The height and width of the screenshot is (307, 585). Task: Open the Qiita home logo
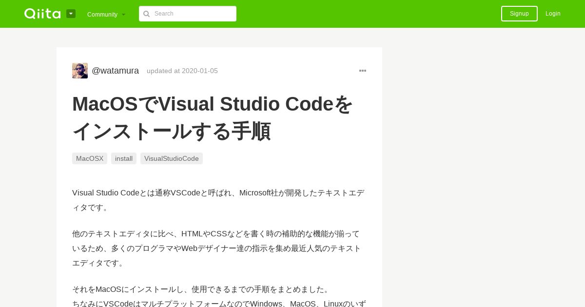tap(42, 14)
